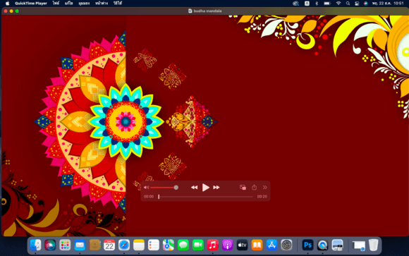Screen dimensions: 409x256
Task: Open Spotlight search from the menu bar
Action: click(x=348, y=4)
